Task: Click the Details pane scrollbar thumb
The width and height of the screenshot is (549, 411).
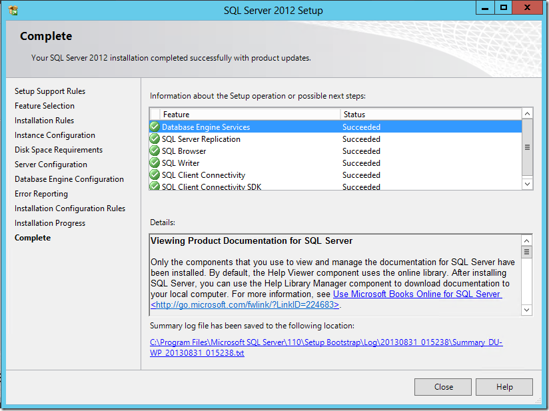Action: coord(526,252)
